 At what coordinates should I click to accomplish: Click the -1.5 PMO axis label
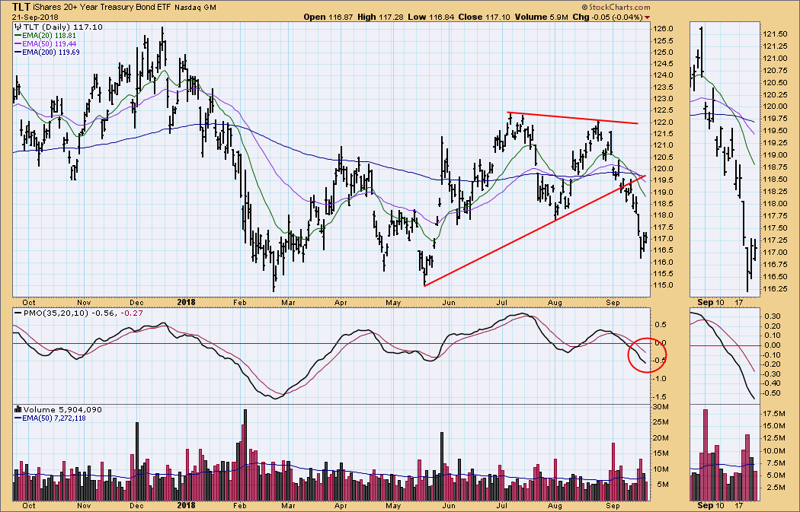pos(661,396)
